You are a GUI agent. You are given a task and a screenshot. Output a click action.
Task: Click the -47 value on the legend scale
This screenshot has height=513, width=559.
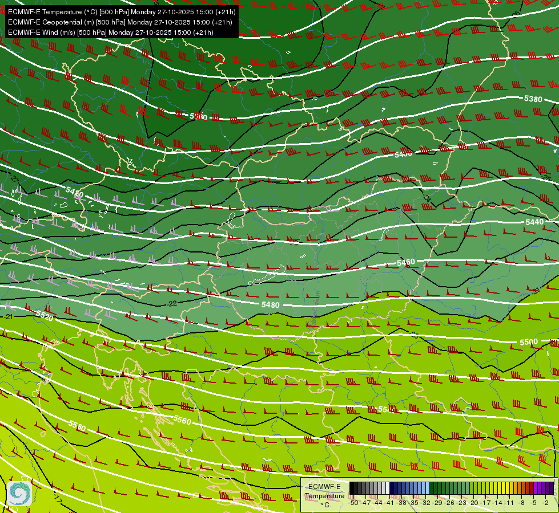(x=365, y=503)
